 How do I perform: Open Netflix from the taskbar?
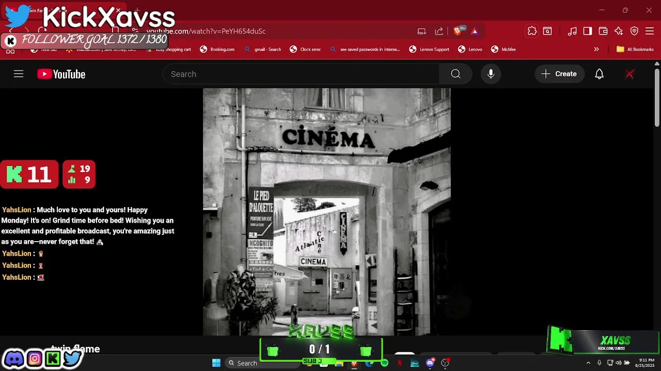pos(400,363)
